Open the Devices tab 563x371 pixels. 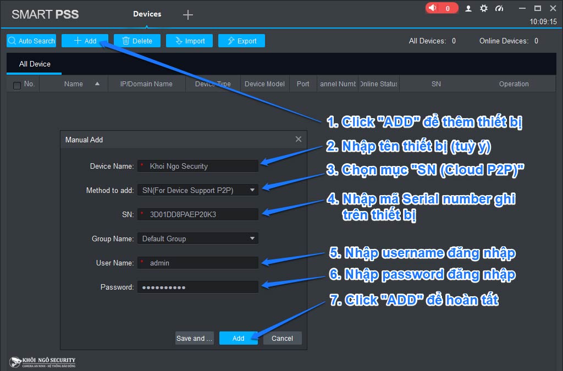coord(147,14)
